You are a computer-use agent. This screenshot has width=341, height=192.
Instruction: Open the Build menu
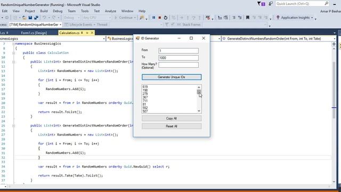44,11
